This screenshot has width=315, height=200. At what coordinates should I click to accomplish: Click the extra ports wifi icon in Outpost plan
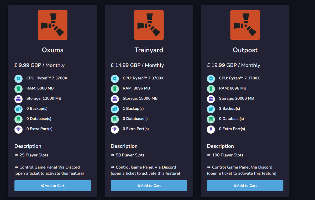click(x=211, y=129)
